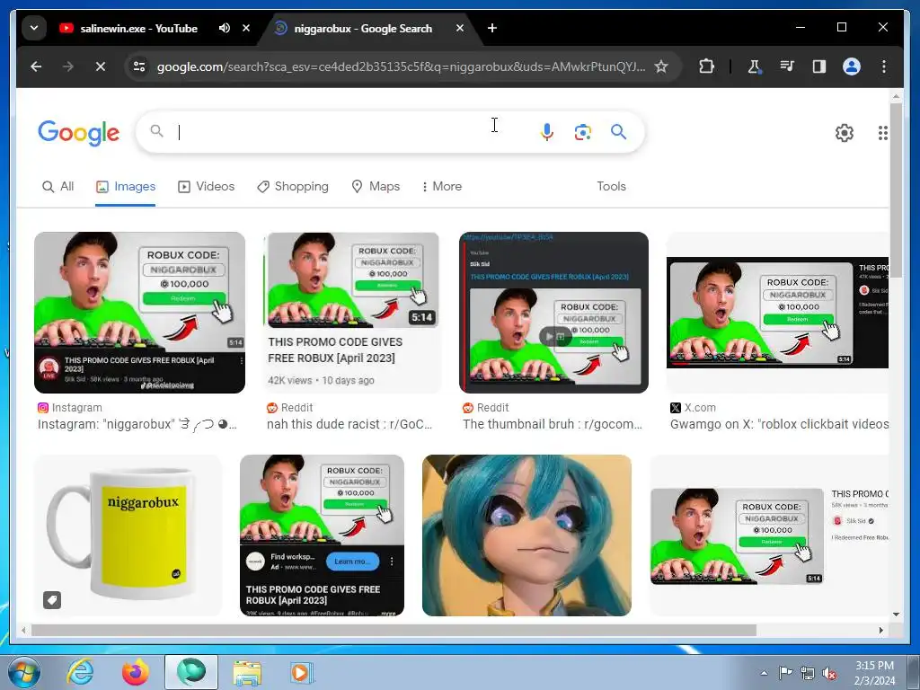The height and width of the screenshot is (690, 920).
Task: Open "nah this dude racist" Reddit link
Action: point(349,424)
